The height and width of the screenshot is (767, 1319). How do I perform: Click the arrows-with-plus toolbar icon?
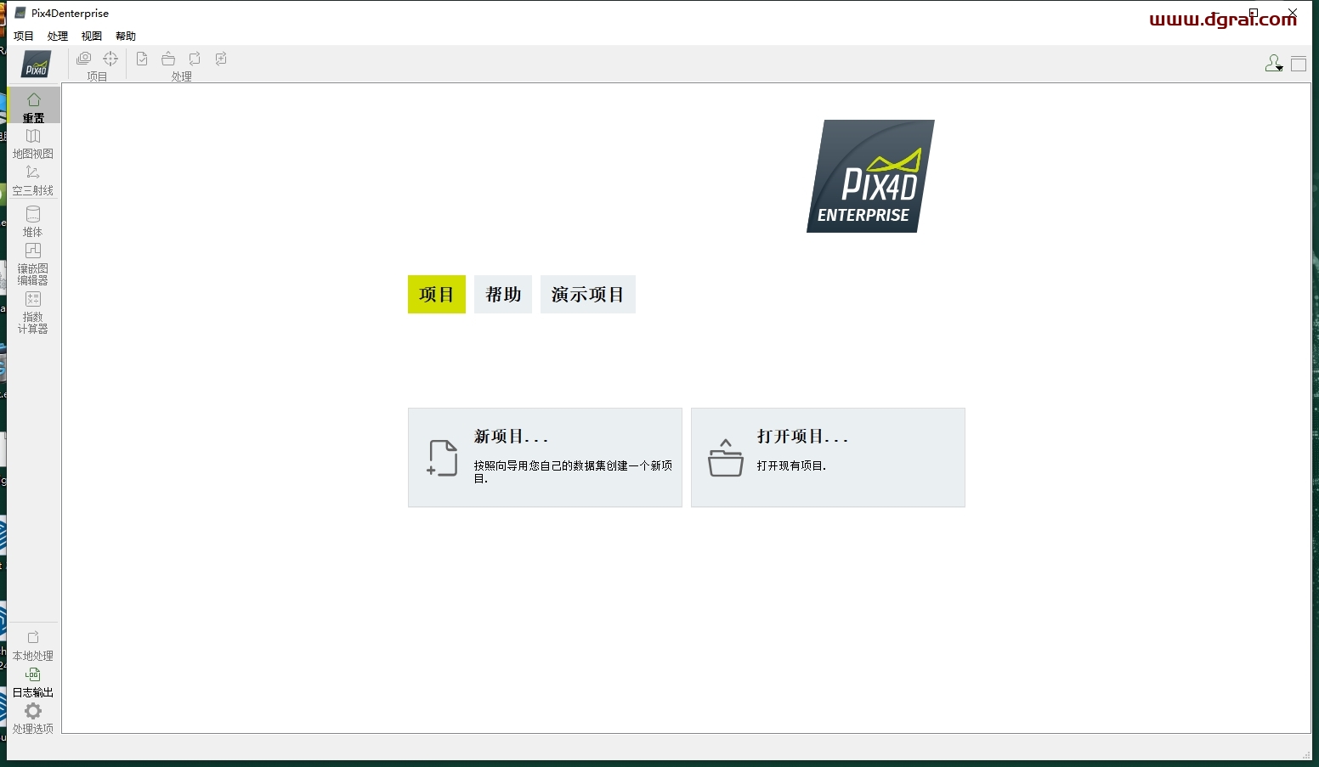click(221, 59)
